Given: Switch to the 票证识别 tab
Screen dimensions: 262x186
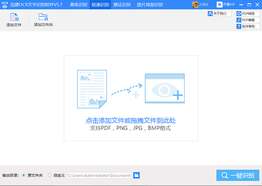Looking at the screenshot, I should [122, 4].
